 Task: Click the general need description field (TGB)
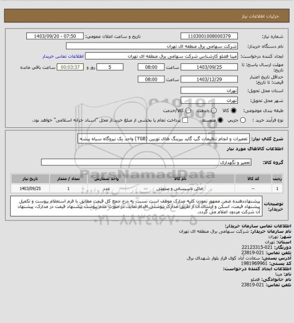(163, 139)
